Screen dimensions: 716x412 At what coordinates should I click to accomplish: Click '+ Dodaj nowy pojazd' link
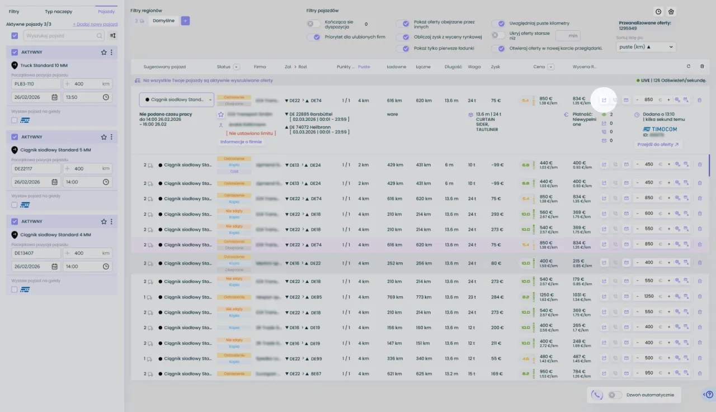coord(95,25)
